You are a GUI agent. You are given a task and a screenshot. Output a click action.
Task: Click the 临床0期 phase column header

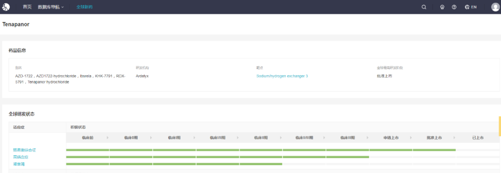(x=131, y=138)
